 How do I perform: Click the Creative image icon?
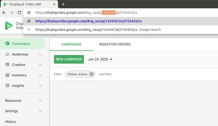(7, 65)
